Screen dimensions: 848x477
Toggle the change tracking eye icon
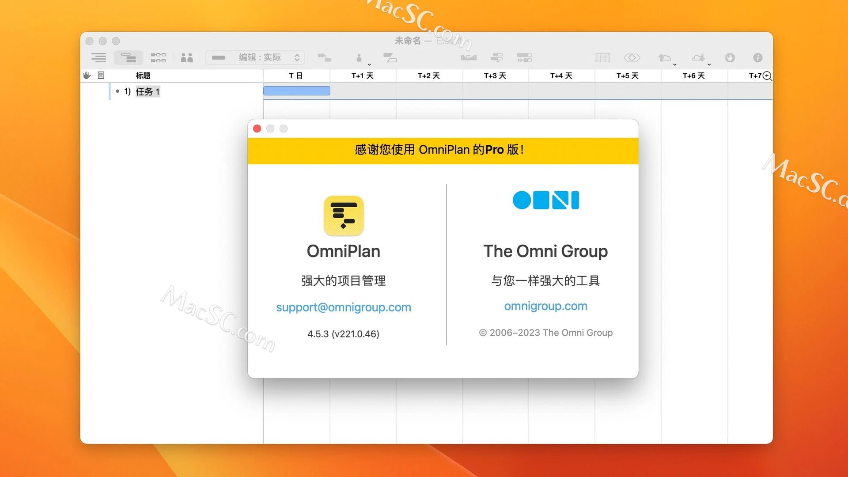632,57
